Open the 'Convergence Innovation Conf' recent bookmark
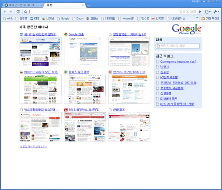This screenshot has width=222, height=190. tap(179, 62)
